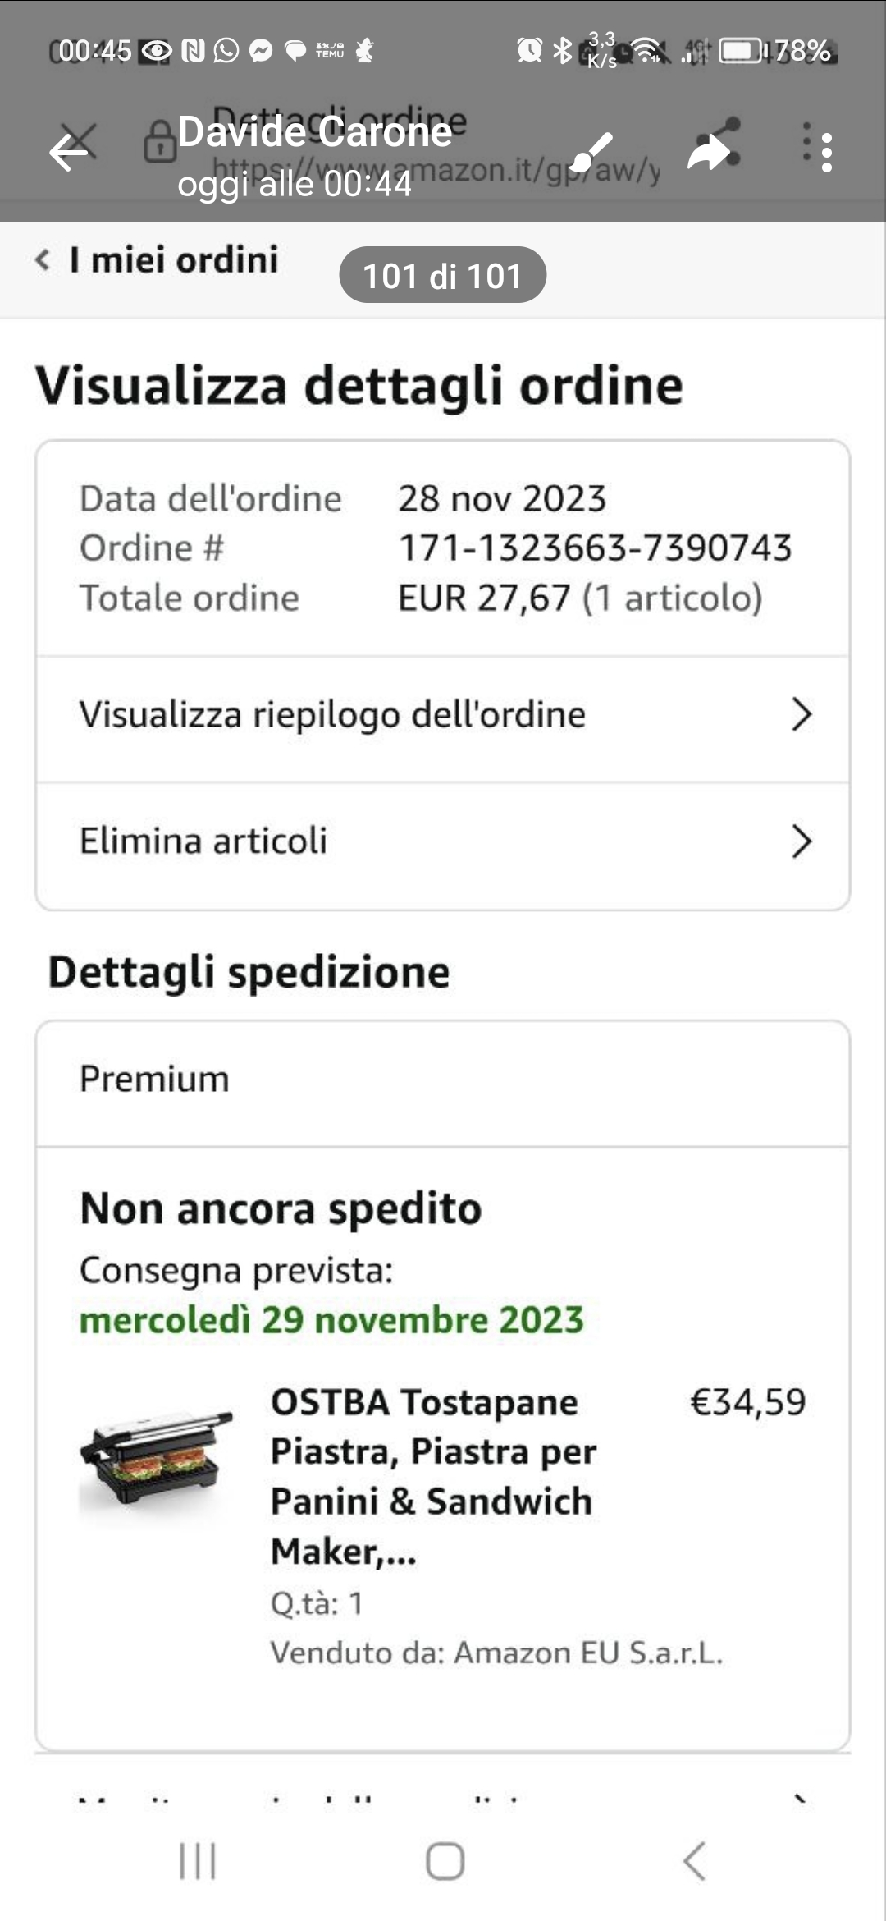Go back to I miei ordini
Screen dimensions: 886x1921
tap(174, 260)
